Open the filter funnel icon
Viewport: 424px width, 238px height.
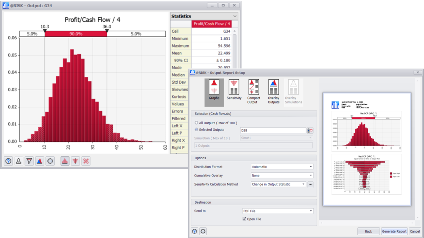29,161
